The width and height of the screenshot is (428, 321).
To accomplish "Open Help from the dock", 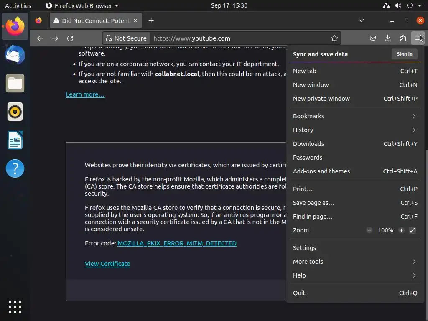I will coord(15,168).
